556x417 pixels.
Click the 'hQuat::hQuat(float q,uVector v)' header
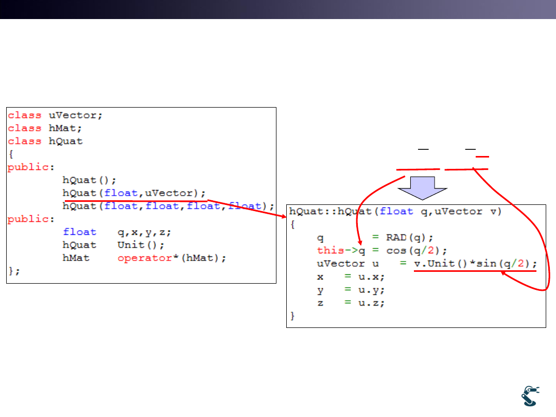395,211
